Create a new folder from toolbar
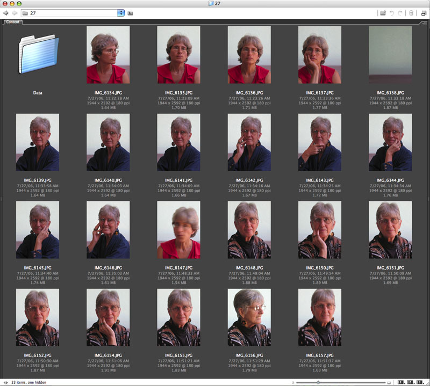 tap(383, 13)
